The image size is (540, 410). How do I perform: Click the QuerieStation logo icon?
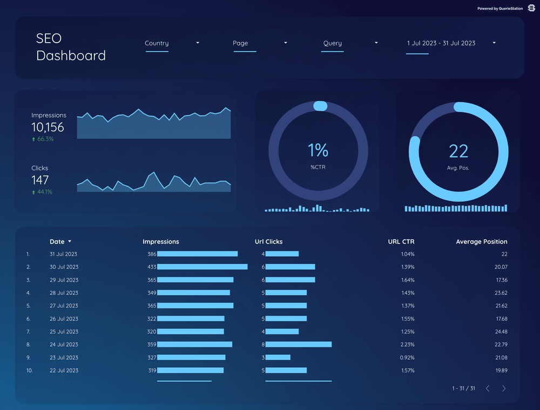[x=531, y=8]
